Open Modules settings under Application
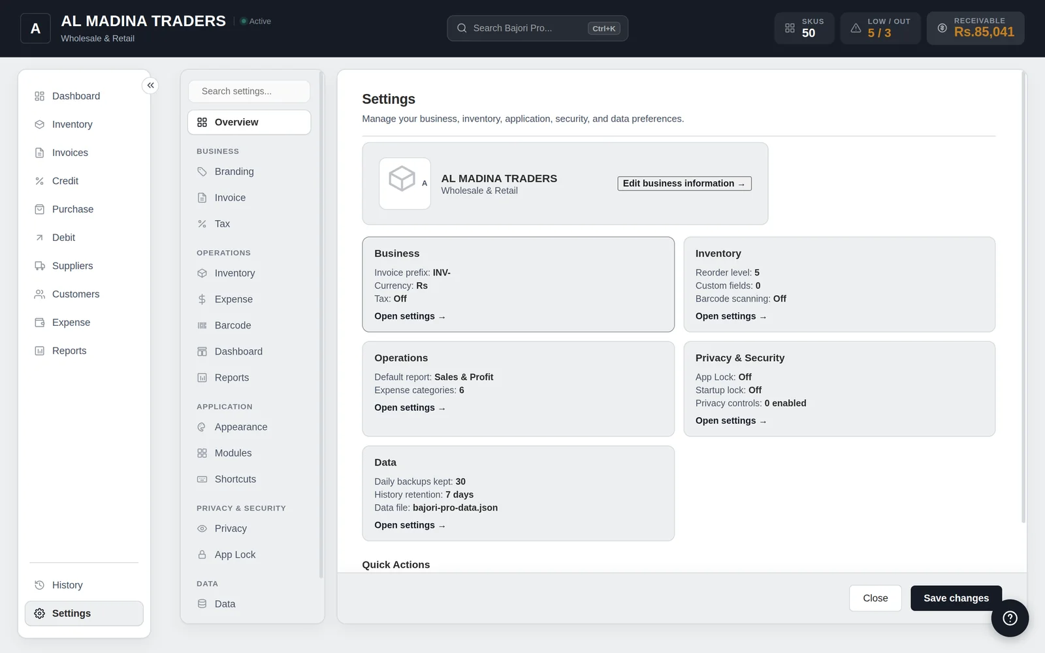Screen dimensions: 1045x653 [249, 453]
